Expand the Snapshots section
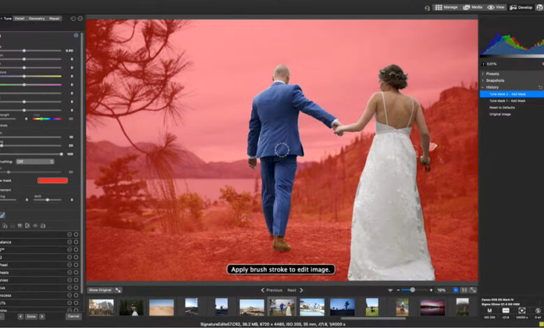Viewport: 544px width, 328px height. coord(483,80)
